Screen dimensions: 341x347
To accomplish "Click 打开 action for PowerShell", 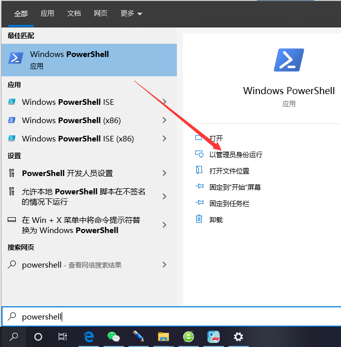I will pyautogui.click(x=216, y=138).
